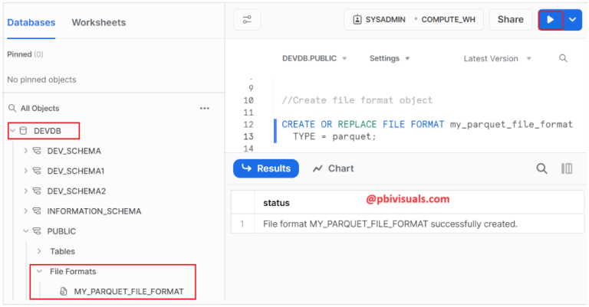
Task: Expand the DEV_SCHEMA node
Action: coord(25,151)
